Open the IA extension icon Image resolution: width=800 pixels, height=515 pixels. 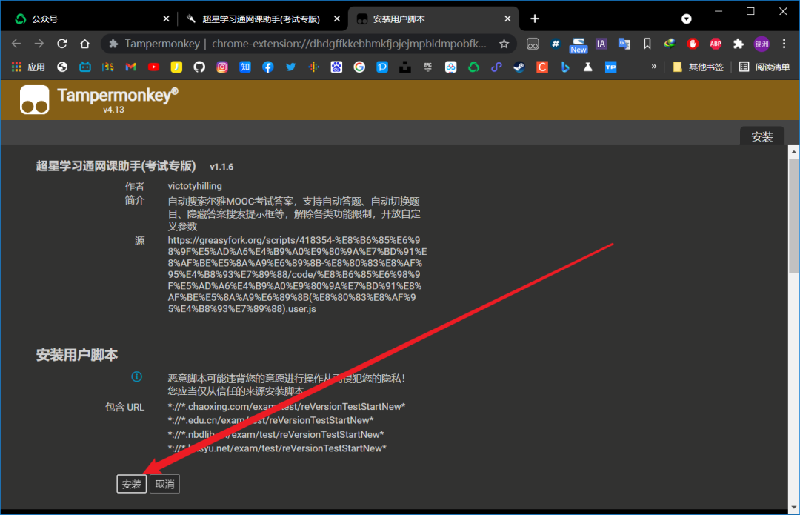pyautogui.click(x=601, y=44)
